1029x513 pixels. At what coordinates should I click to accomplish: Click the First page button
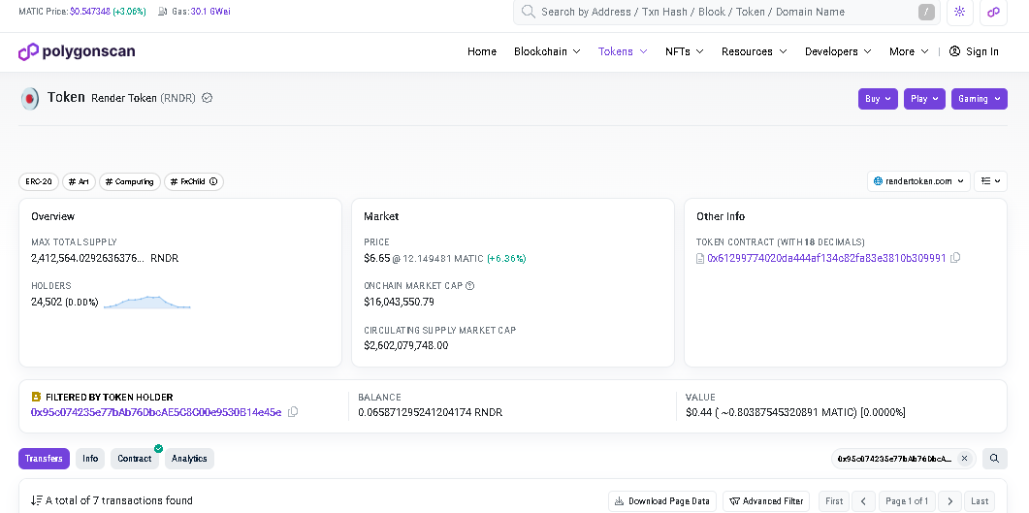834,501
